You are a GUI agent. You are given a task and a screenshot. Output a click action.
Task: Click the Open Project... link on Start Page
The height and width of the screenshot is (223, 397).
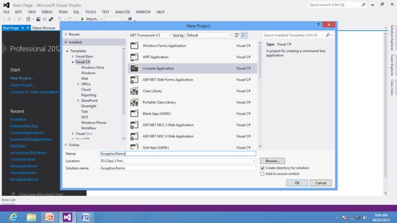22,85
